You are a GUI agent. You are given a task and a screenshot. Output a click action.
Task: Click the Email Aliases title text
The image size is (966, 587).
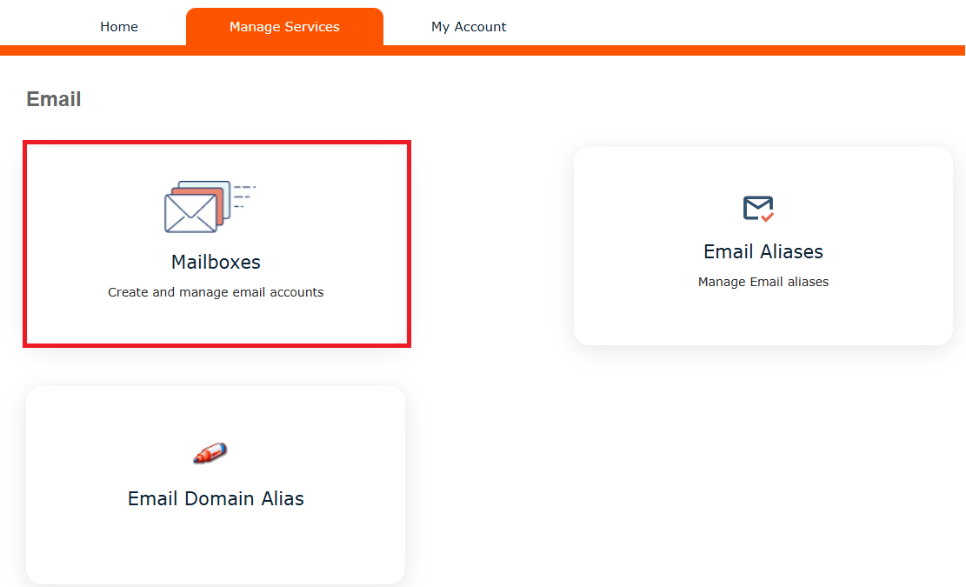tap(763, 252)
